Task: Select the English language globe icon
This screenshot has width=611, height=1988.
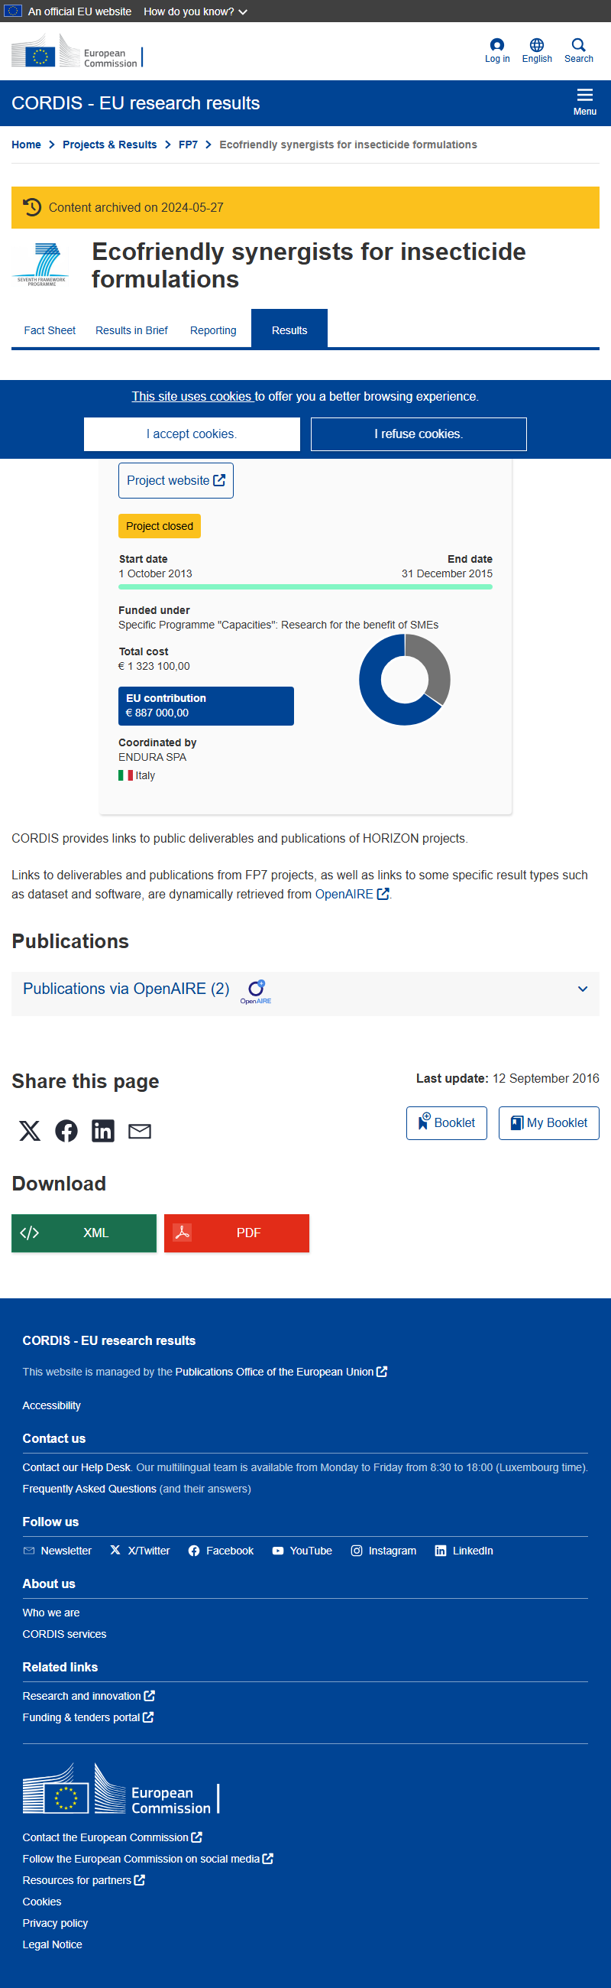Action: pos(537,46)
